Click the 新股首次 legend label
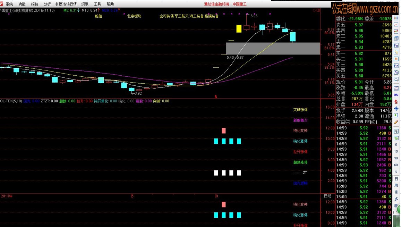Viewport: 401px width, 227px height. tap(300, 120)
